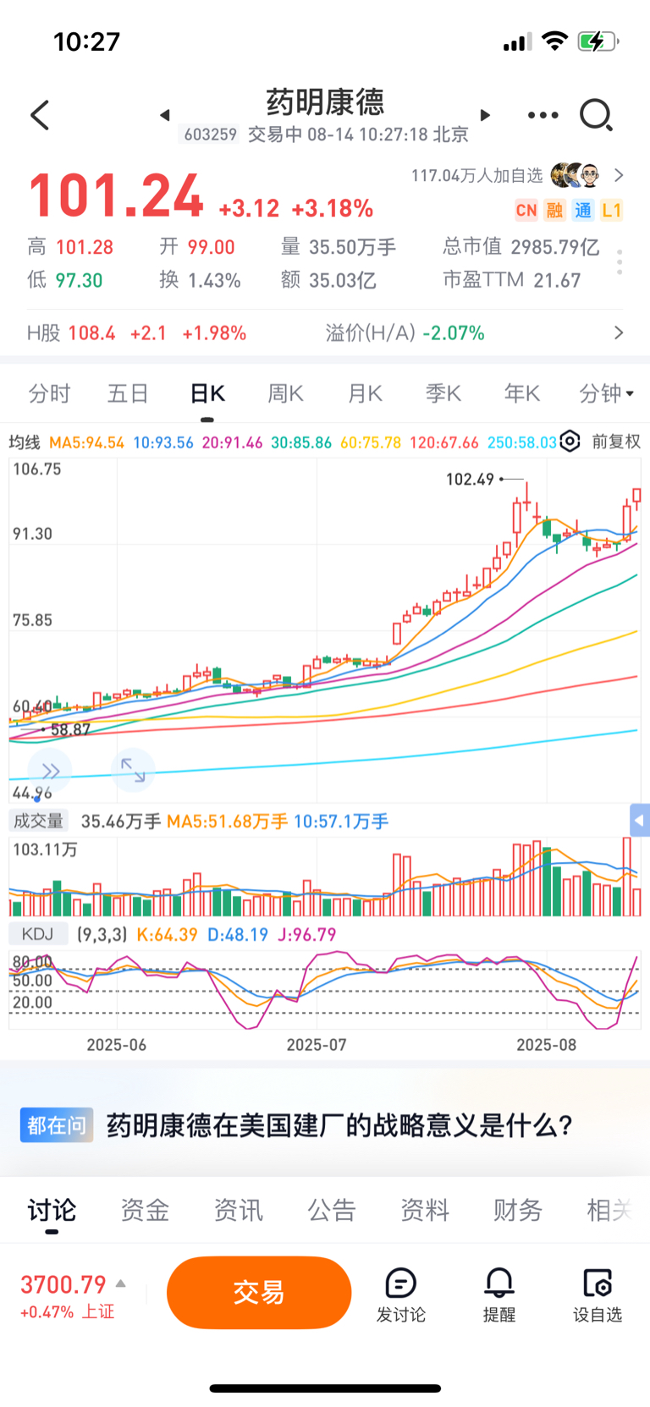Tap the 通 stock connect badge
The width and height of the screenshot is (650, 1407).
pyautogui.click(x=583, y=211)
